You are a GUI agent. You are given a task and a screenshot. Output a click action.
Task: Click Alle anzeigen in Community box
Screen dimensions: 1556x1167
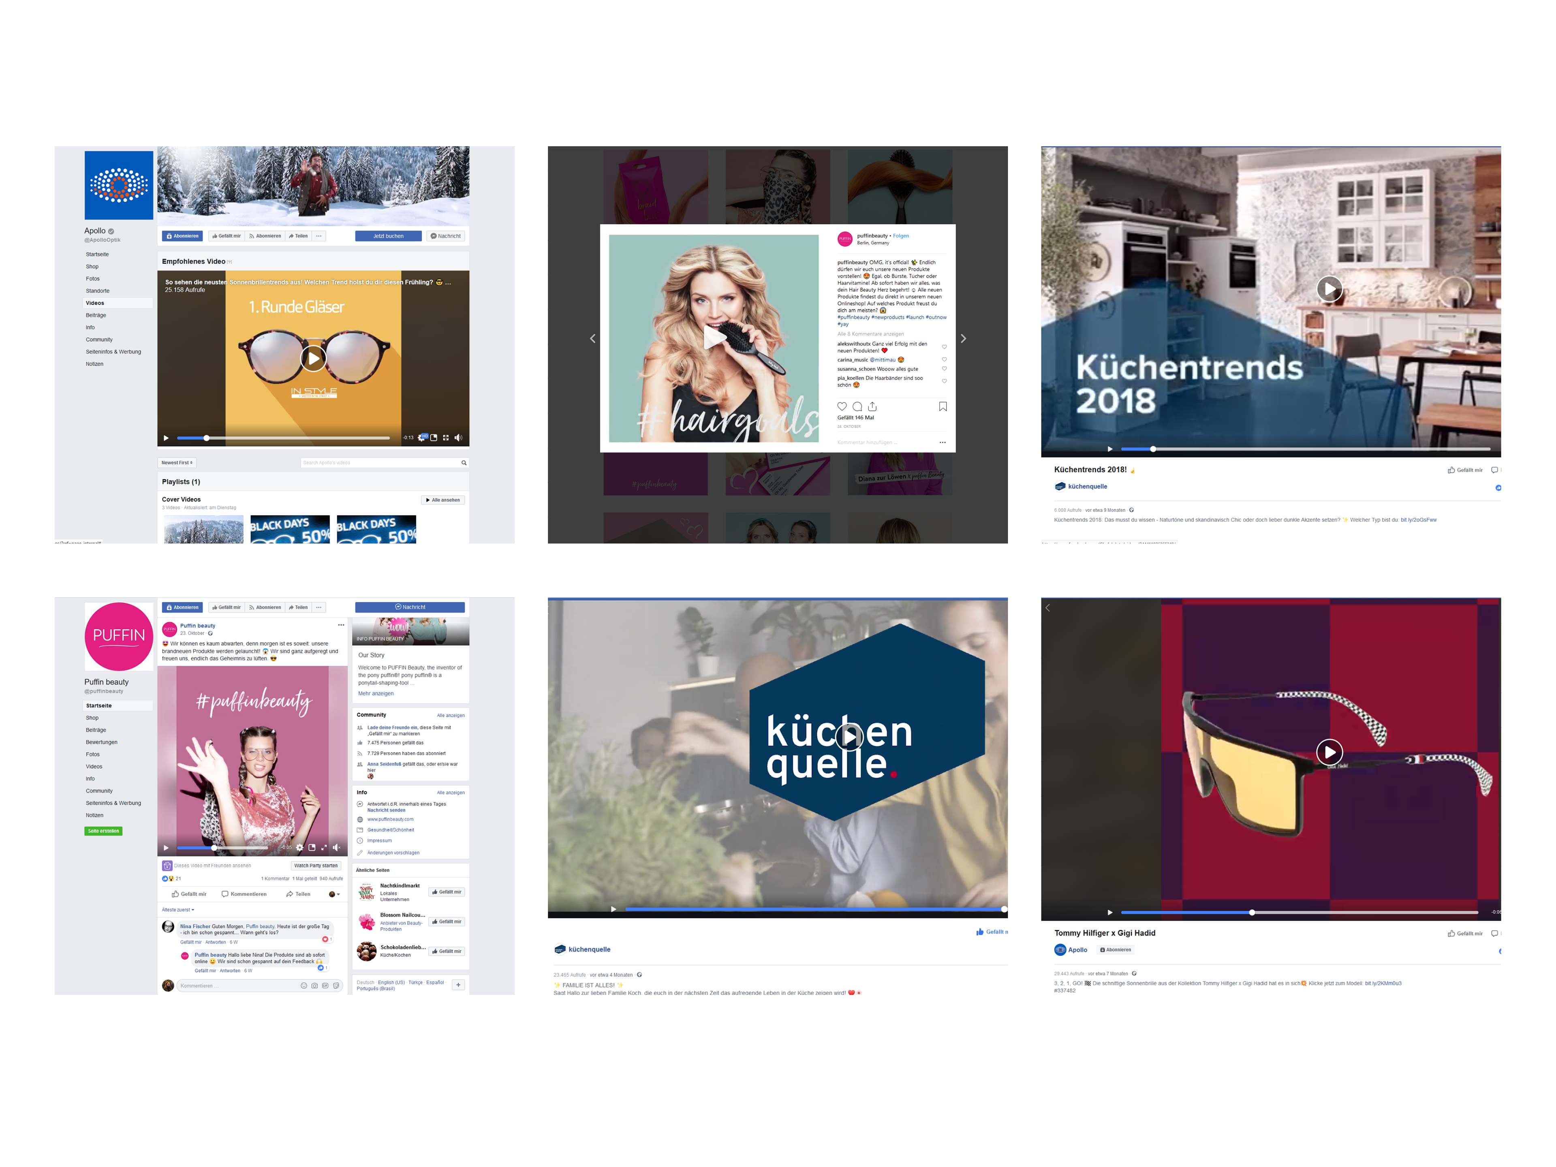pyautogui.click(x=450, y=715)
